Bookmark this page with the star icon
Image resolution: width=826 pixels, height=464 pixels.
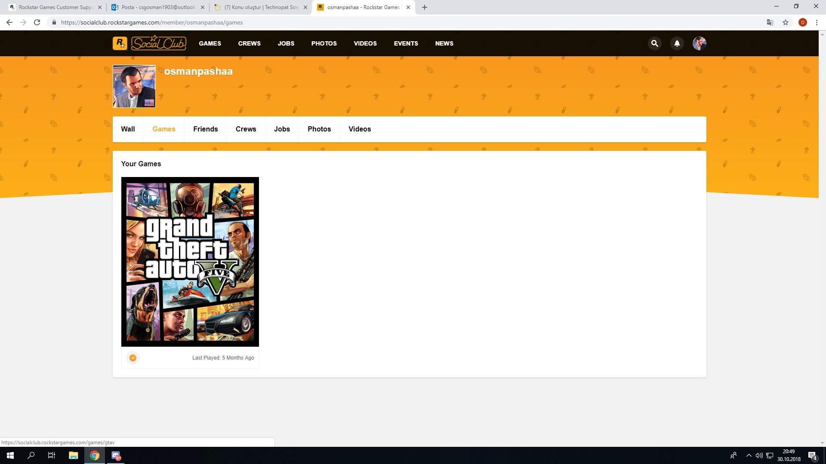(x=786, y=22)
